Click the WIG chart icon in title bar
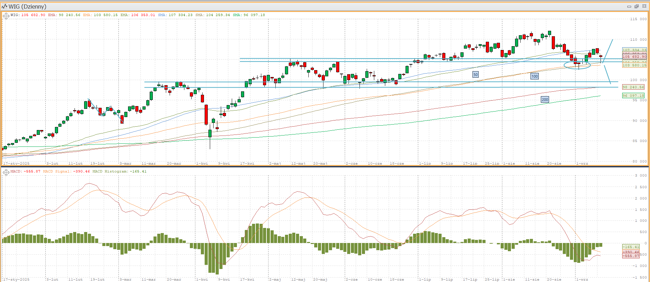Image resolution: width=650 pixels, height=282 pixels. pos(4,7)
